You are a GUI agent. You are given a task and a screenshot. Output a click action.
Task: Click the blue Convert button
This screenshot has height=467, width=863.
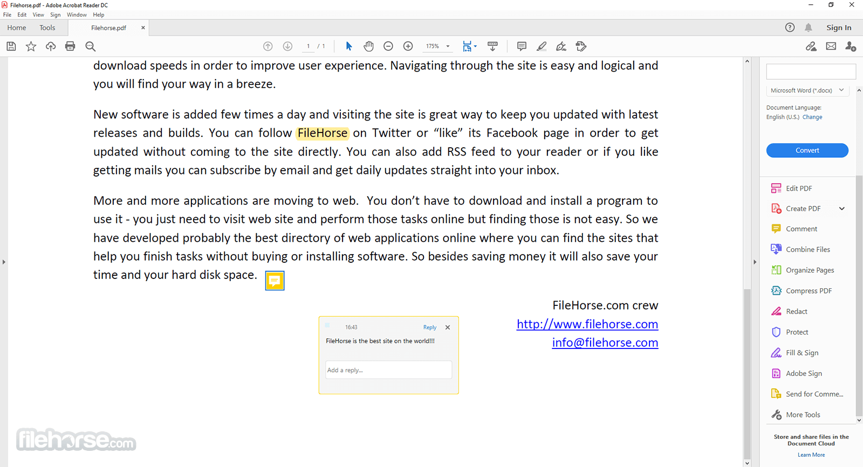[807, 150]
